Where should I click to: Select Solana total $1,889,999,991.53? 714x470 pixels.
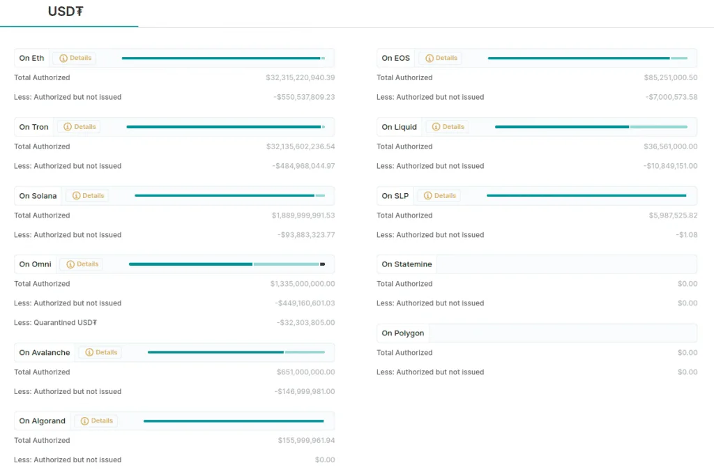[x=303, y=215]
